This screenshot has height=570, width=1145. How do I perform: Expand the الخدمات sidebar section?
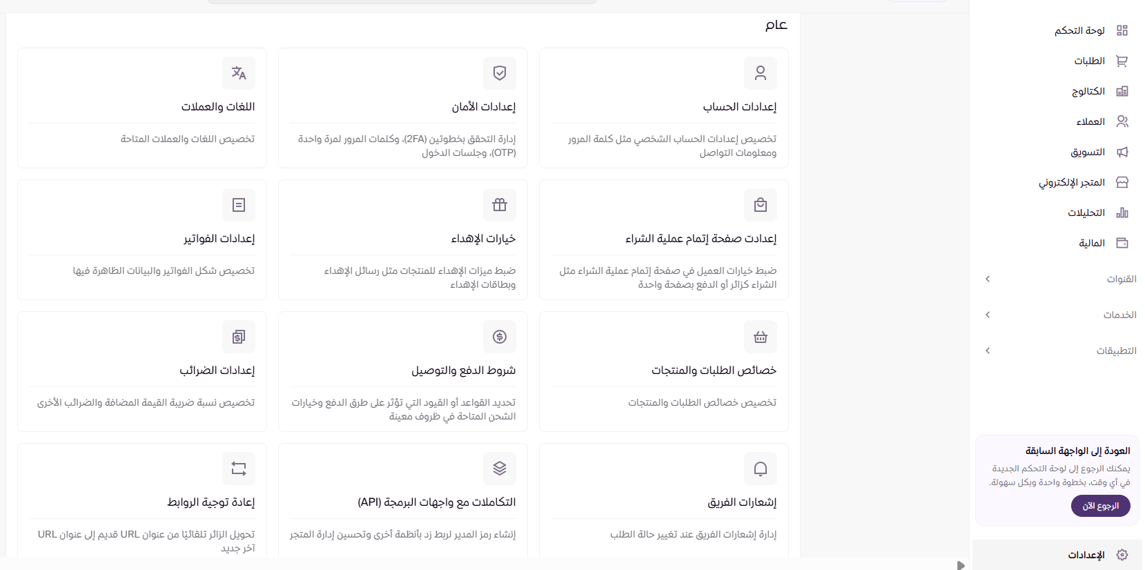tap(988, 315)
